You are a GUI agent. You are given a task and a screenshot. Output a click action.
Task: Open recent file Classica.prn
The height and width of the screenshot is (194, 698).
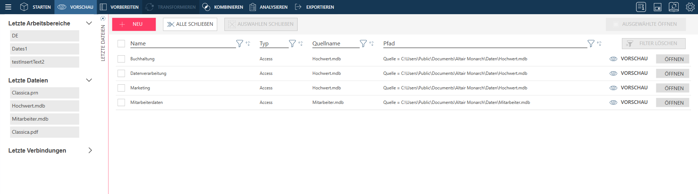click(44, 93)
